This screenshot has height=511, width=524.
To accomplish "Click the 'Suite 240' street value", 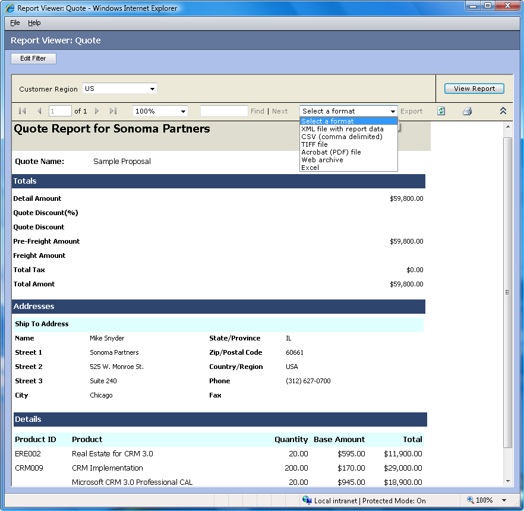I will pyautogui.click(x=103, y=381).
